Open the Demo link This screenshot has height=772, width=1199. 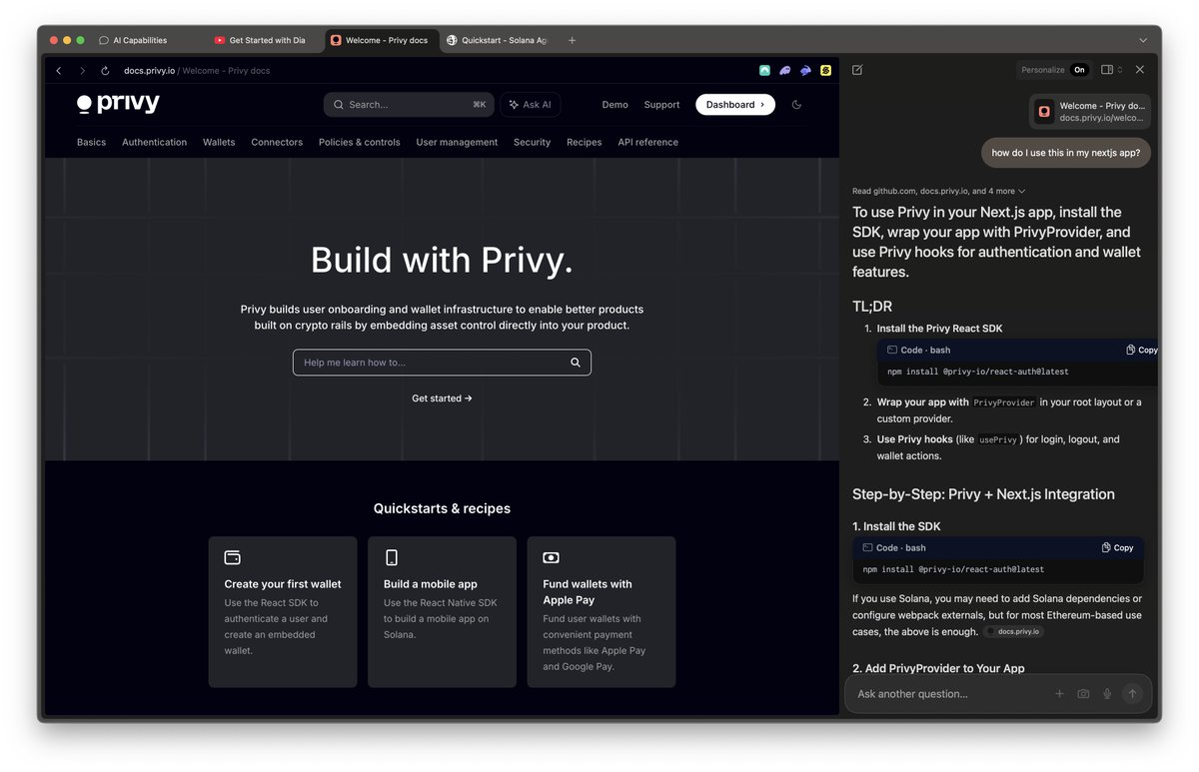(614, 104)
